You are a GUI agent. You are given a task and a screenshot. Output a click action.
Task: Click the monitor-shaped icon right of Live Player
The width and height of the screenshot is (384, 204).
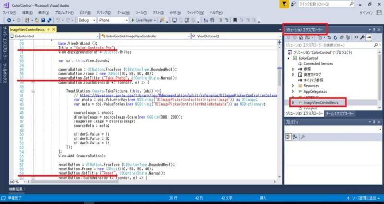[174, 20]
